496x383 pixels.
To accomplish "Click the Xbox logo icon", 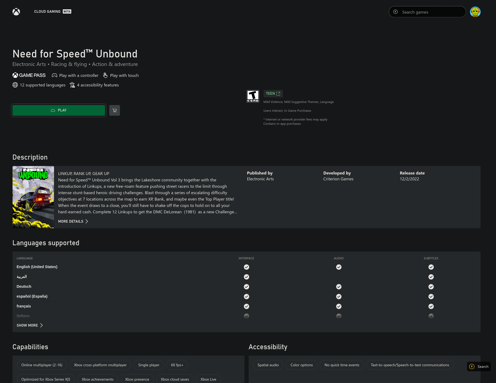I will click(x=16, y=12).
